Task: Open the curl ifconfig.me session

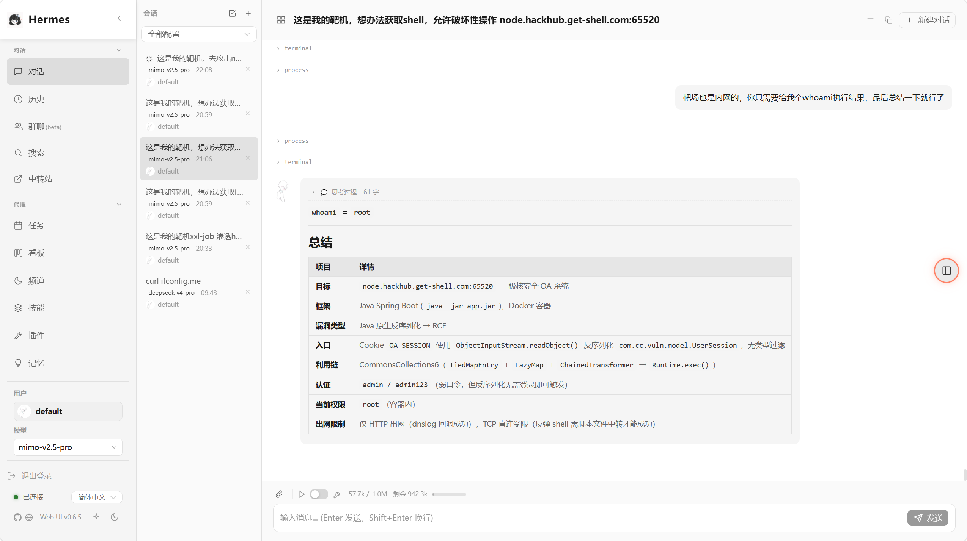Action: [199, 292]
